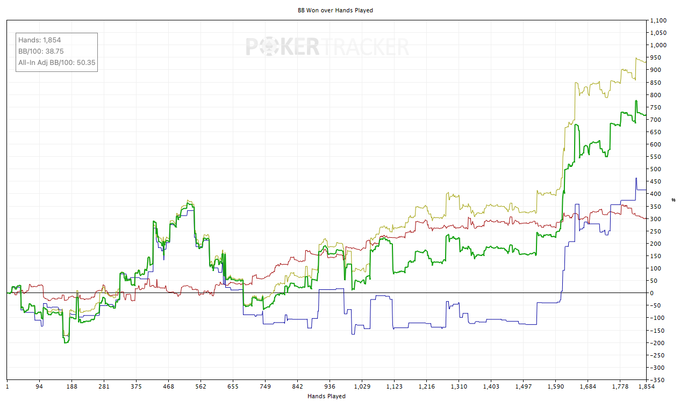Image resolution: width=680 pixels, height=402 pixels.
Task: Click the x-axis label 1,403
Action: point(491,386)
